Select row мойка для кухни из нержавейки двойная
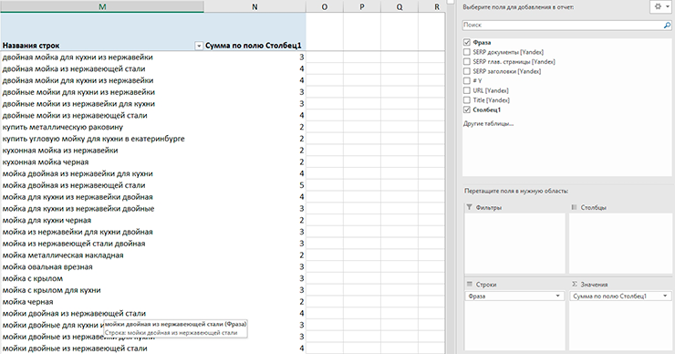675x354 pixels. coord(78,197)
